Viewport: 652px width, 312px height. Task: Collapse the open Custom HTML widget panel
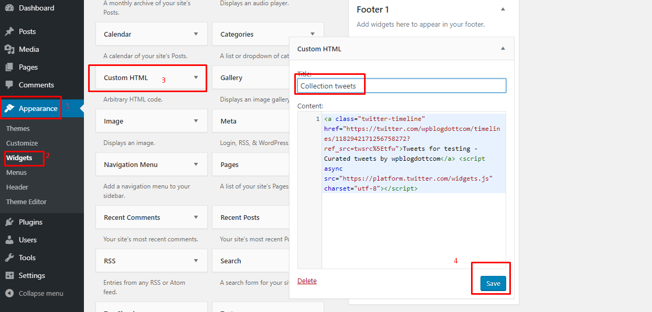503,49
